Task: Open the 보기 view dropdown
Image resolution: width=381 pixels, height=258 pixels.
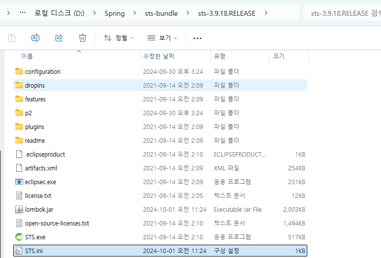Action: click(162, 38)
